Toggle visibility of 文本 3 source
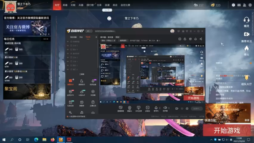The height and width of the screenshot is (143, 254). [68, 45]
